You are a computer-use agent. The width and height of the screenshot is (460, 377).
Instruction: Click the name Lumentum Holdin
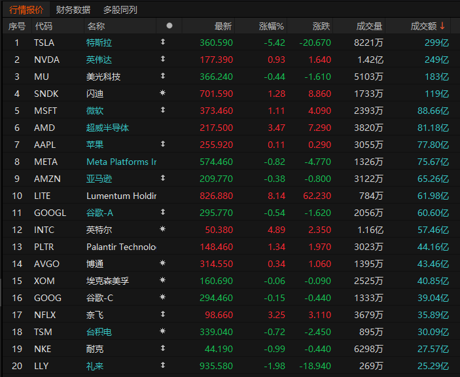122,196
